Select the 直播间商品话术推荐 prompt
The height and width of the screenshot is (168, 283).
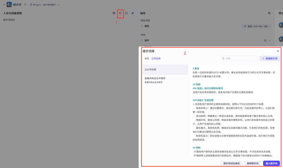[x=165, y=80]
